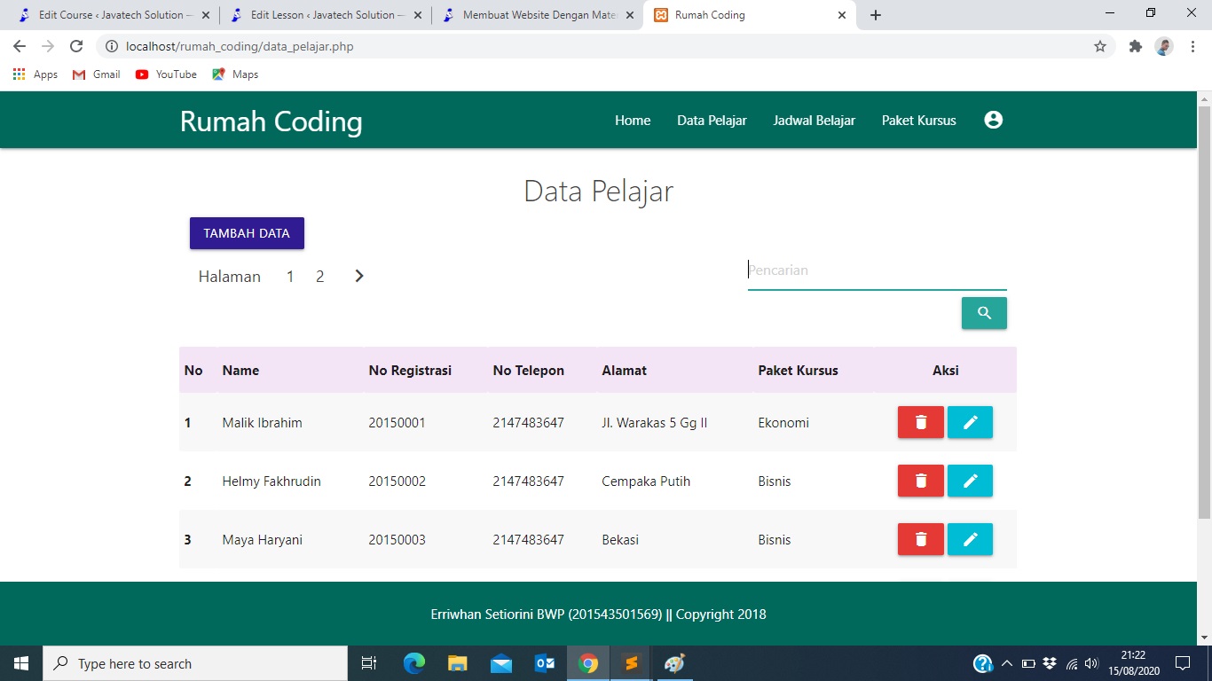Go to pagination page 2
This screenshot has width=1212, height=681.
pos(319,277)
